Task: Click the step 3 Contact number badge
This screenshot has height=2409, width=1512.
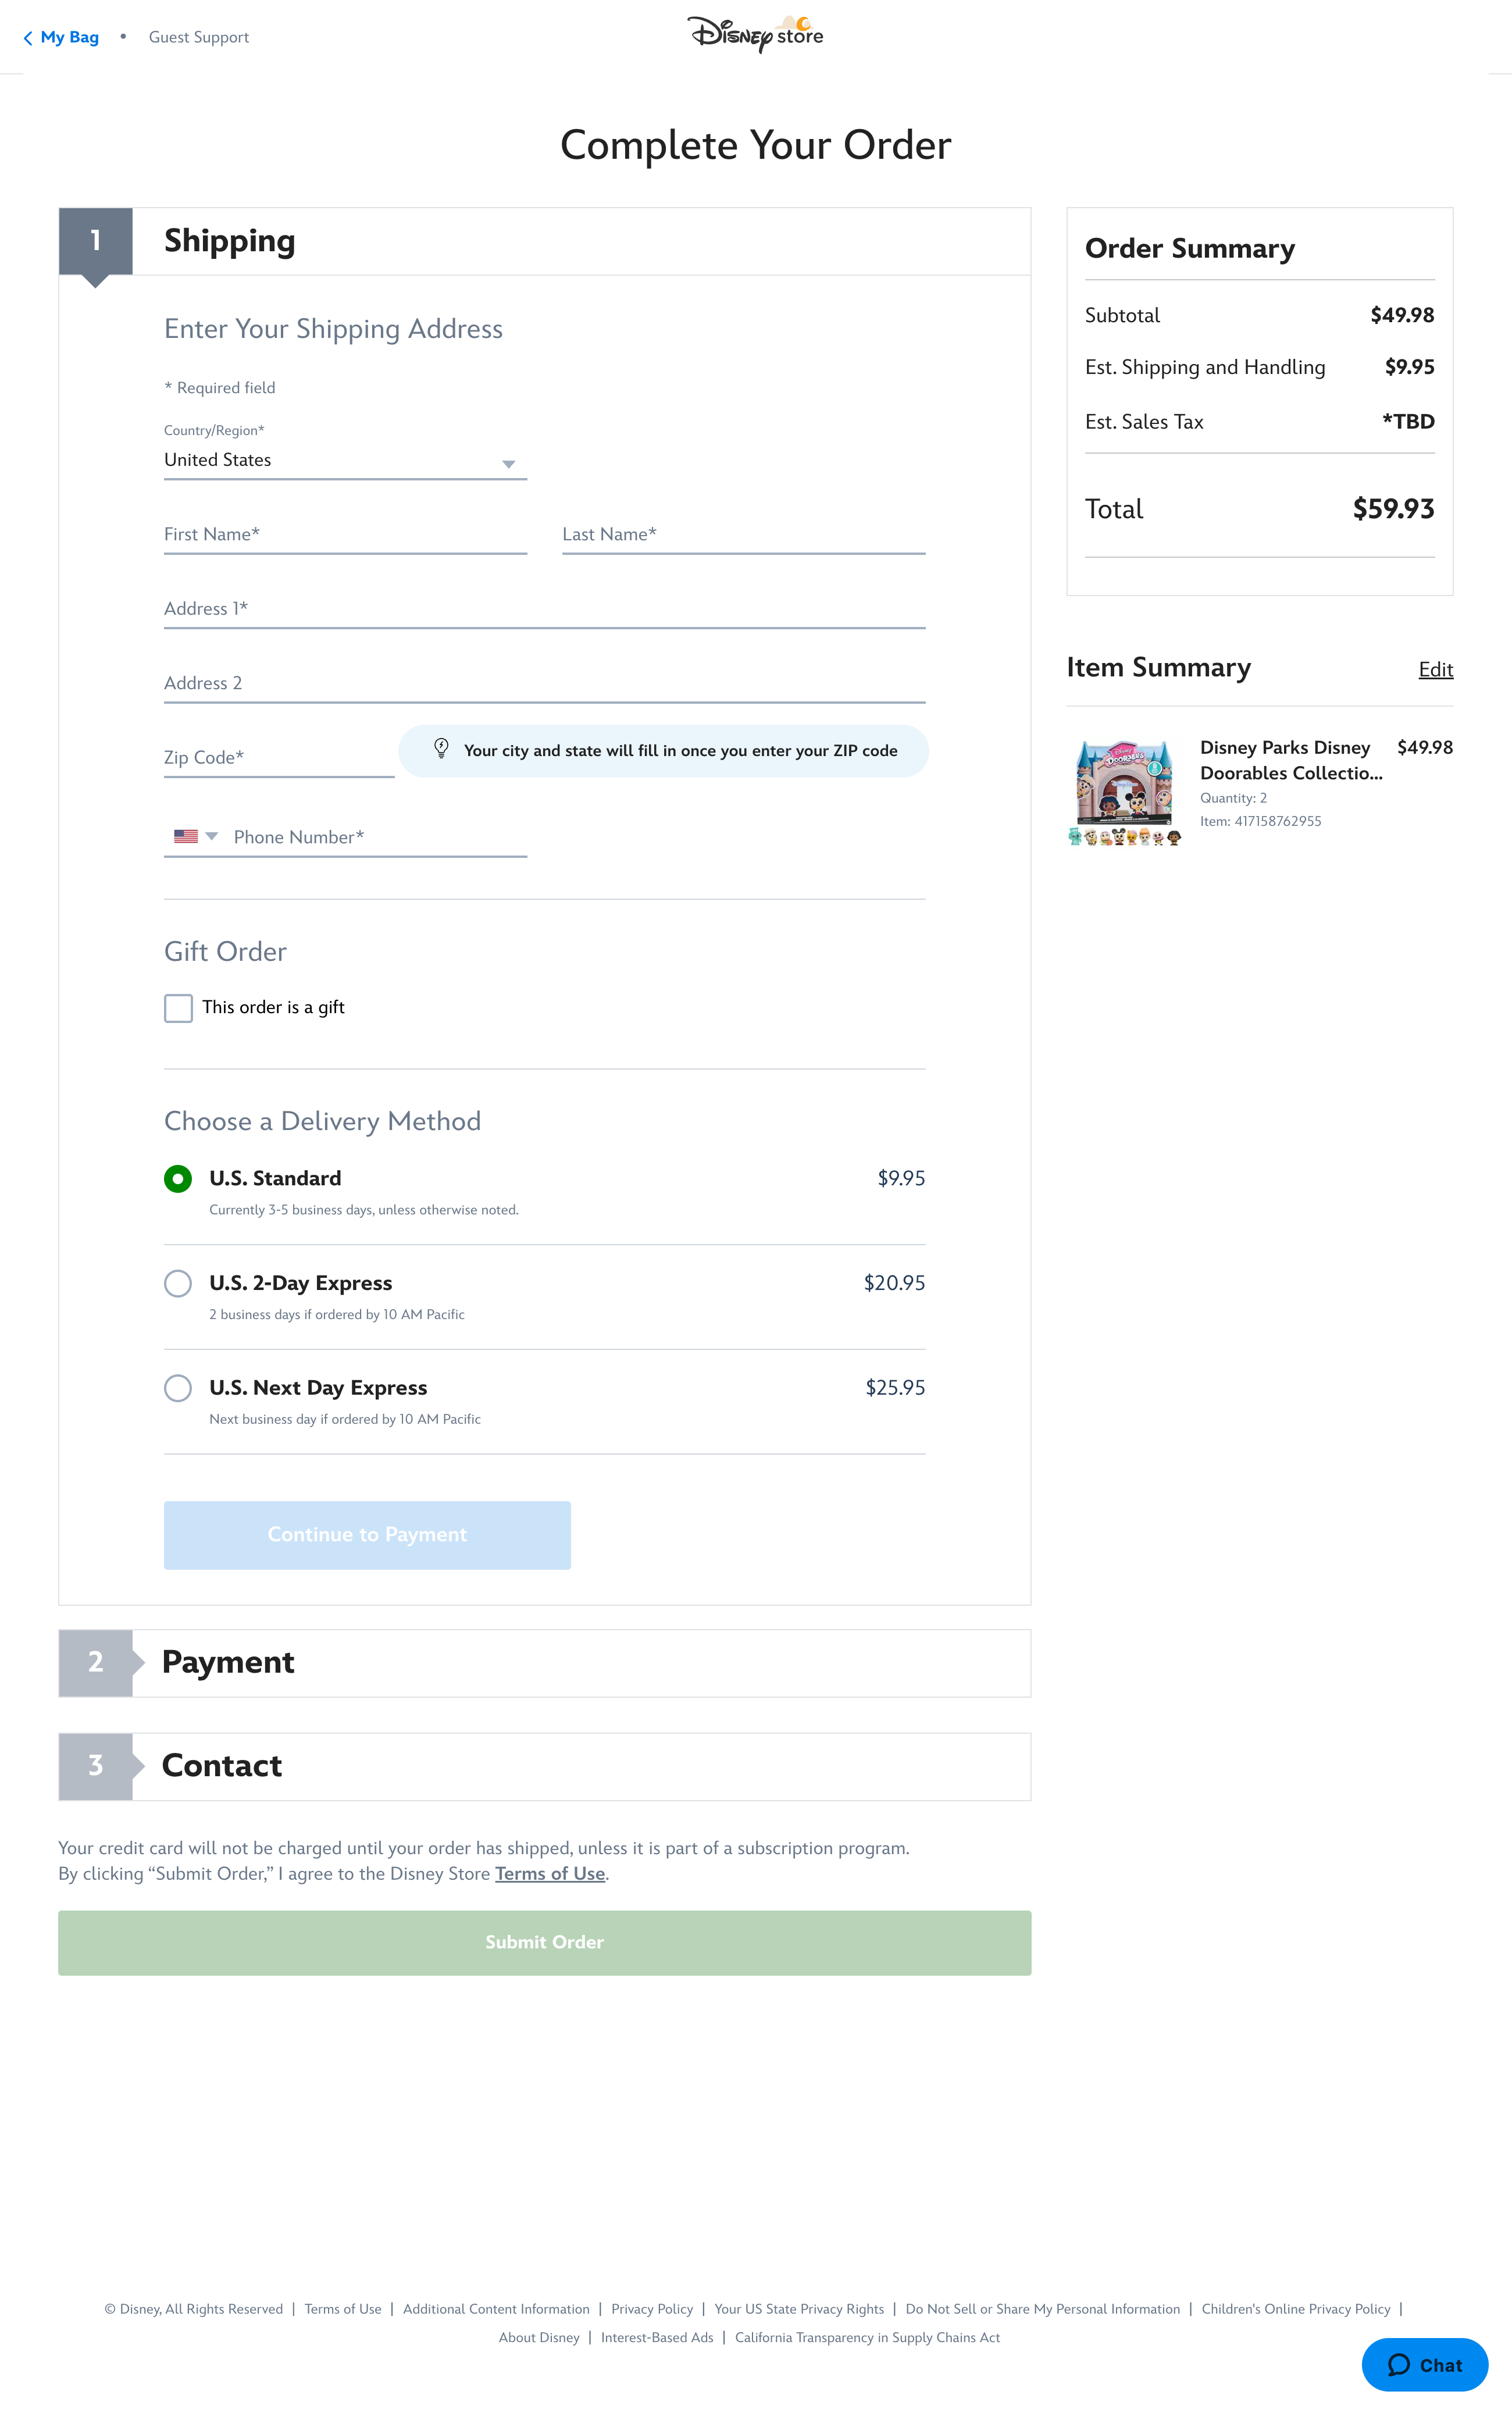Action: click(96, 1766)
